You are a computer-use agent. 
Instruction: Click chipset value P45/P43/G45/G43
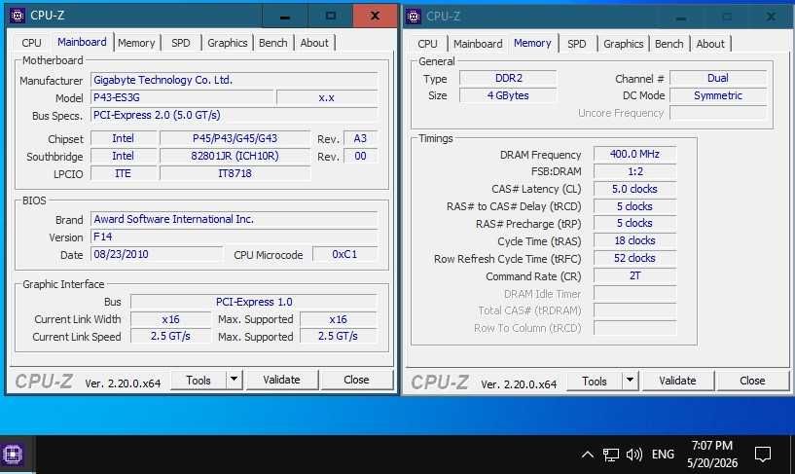235,138
